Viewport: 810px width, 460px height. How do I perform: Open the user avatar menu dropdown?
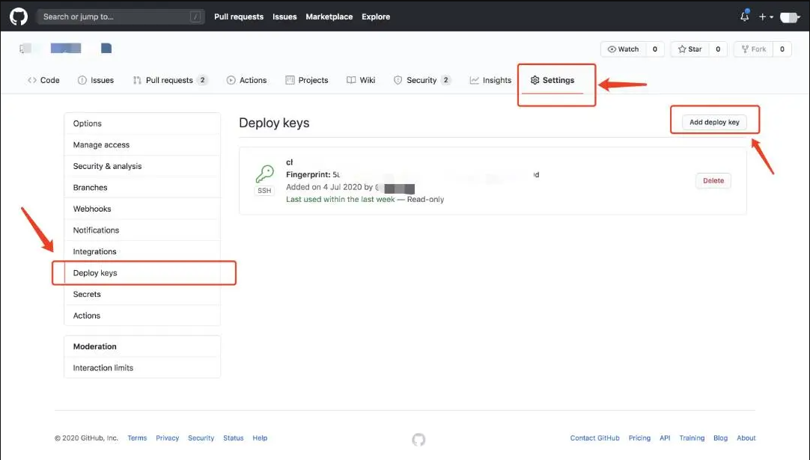(790, 16)
